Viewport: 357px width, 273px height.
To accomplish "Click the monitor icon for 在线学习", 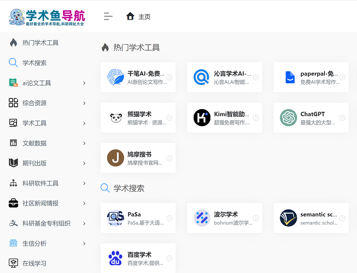I will pos(13,263).
